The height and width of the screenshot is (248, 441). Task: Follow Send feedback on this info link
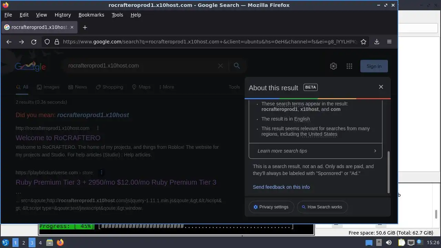pos(281,187)
